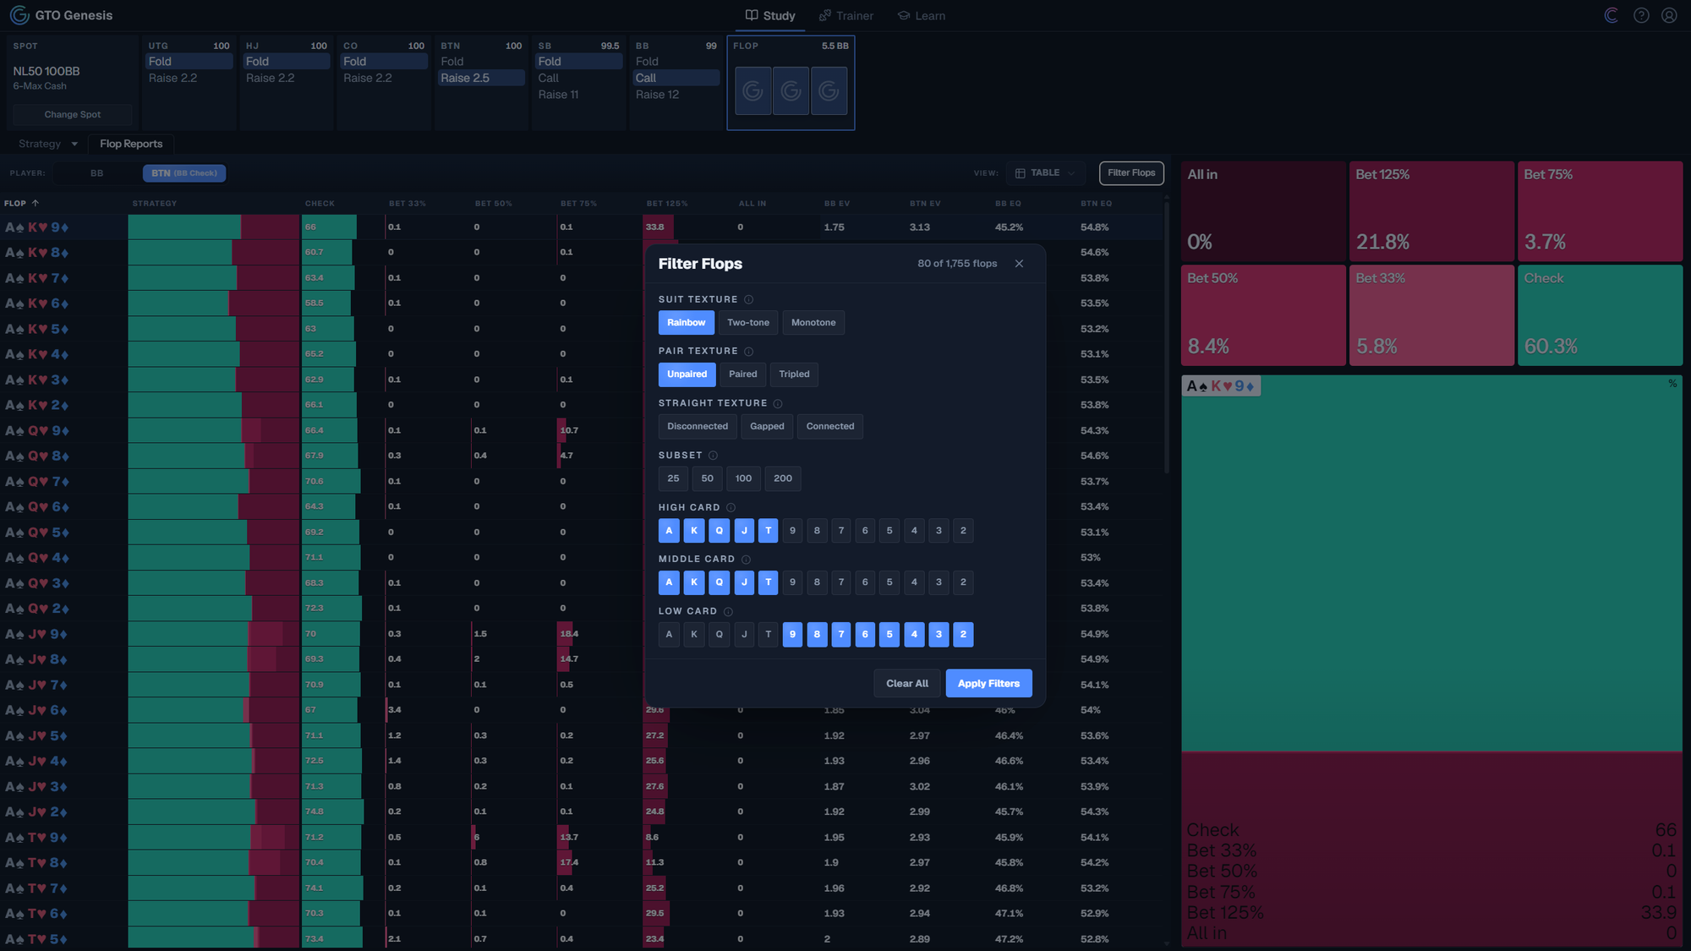
Task: Click the Middle Card info icon
Action: [x=746, y=560]
